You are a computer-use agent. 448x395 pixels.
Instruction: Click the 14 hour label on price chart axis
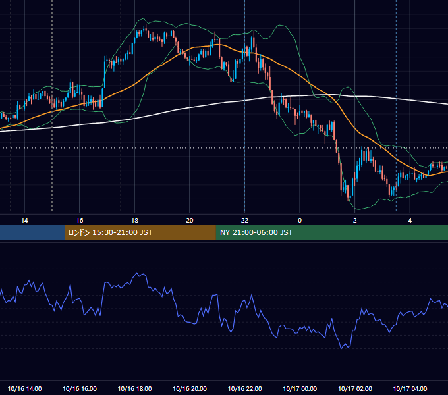click(24, 221)
